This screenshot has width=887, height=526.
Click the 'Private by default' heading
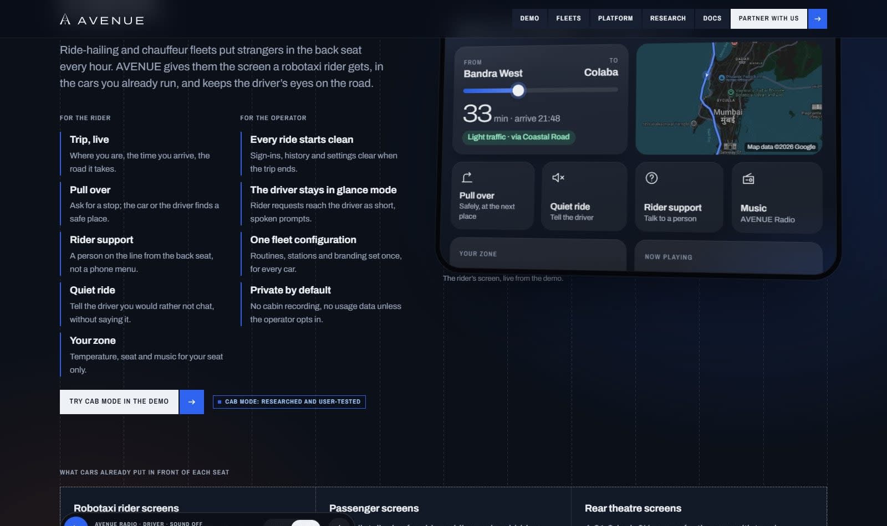tap(290, 290)
